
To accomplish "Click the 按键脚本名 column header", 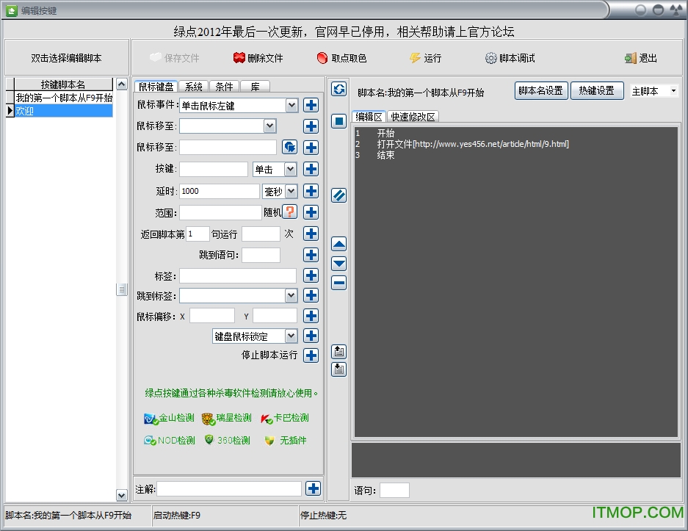I will click(63, 84).
